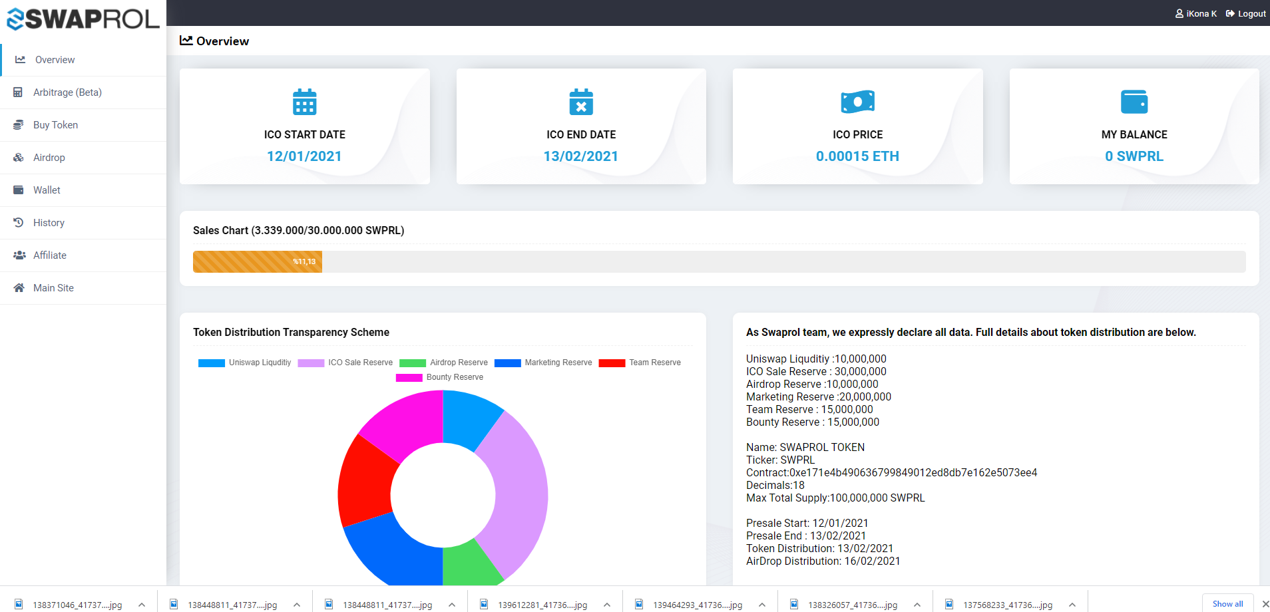This screenshot has width=1270, height=612.
Task: Expand options for 139612281_41736 jpg download
Action: pos(607,605)
